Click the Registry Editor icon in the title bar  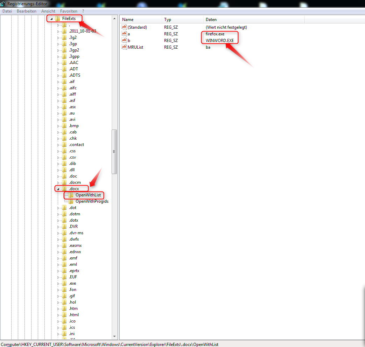(x=3, y=3)
